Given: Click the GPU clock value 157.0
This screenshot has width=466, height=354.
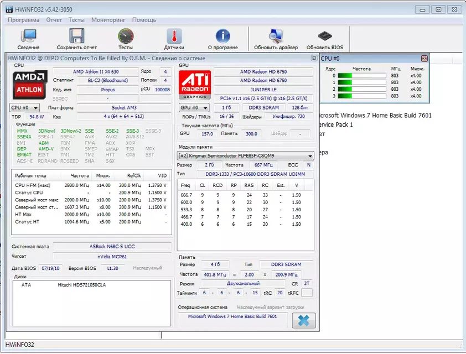Looking at the screenshot, I should [x=207, y=134].
